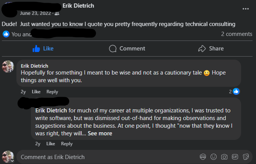Open the June 23, 2022 post timestamp

pos(36,13)
